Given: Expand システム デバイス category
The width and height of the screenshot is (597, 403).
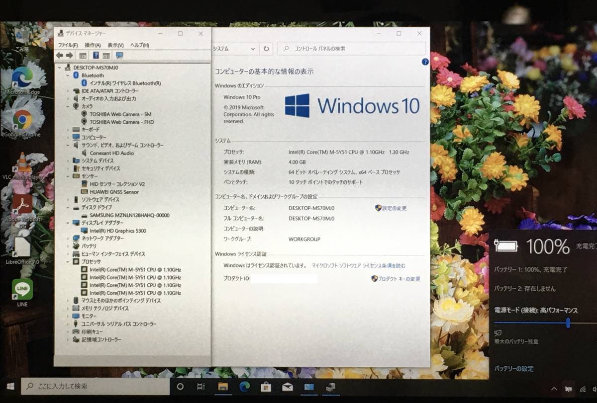Looking at the screenshot, I should point(68,161).
